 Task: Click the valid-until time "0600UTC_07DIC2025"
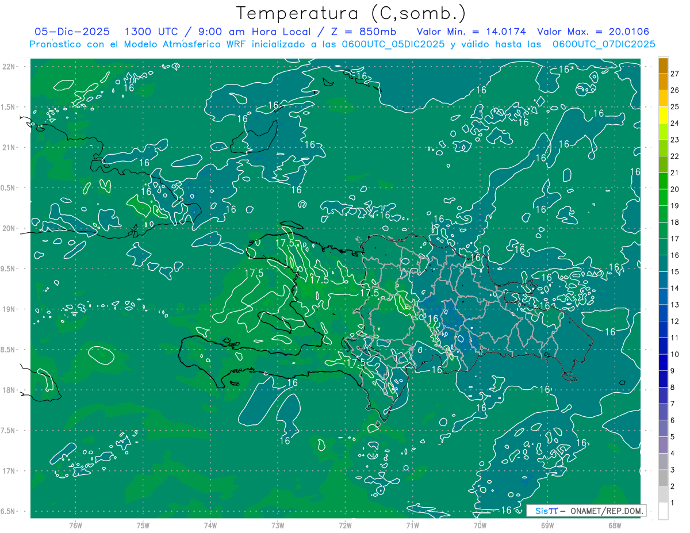(604, 44)
